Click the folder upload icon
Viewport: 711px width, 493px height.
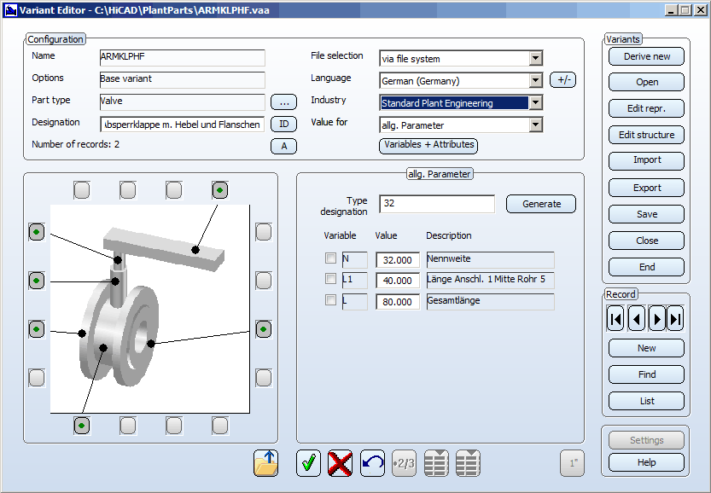(266, 463)
